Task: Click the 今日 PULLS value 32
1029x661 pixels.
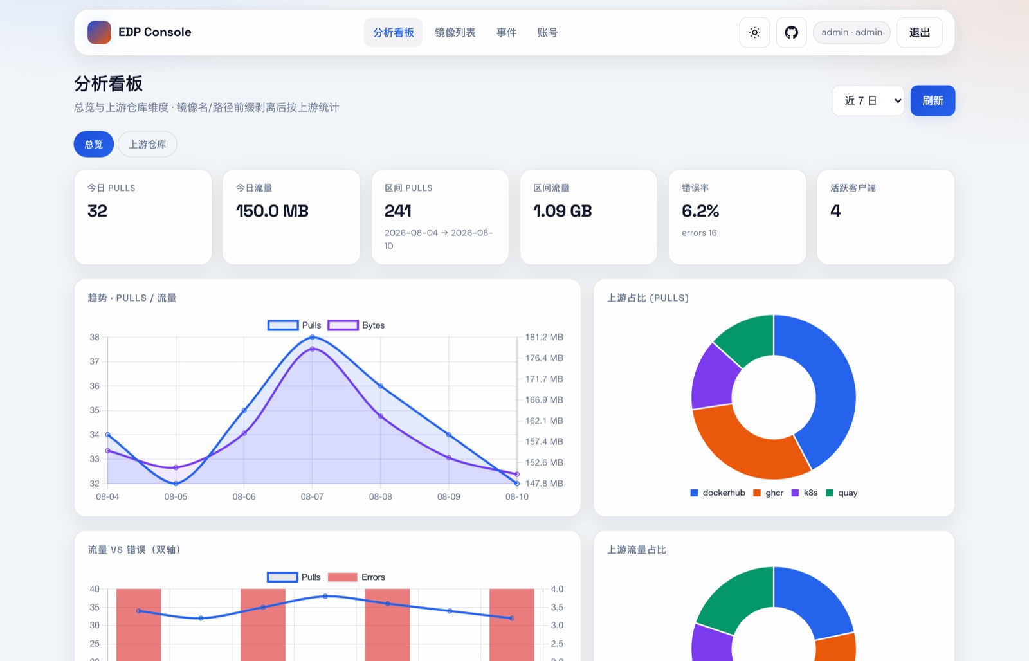Action: click(x=97, y=211)
